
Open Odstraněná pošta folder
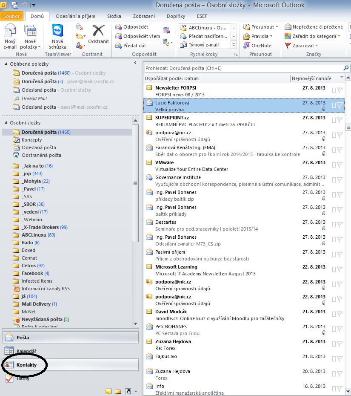point(41,155)
